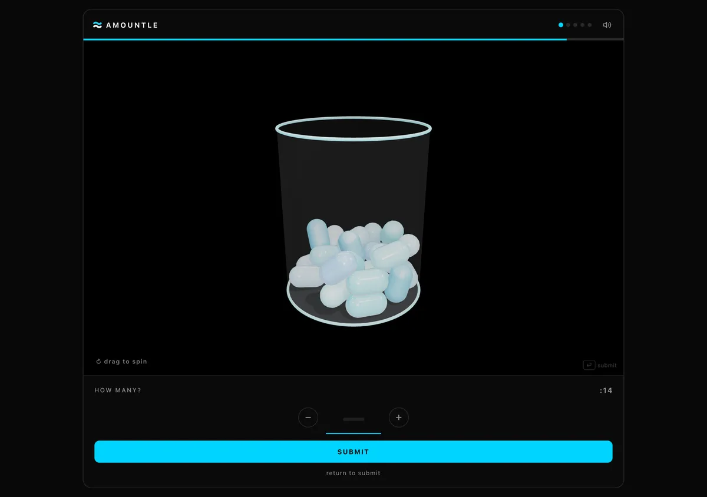Select the second round indicator dot
Image resolution: width=707 pixels, height=497 pixels.
click(568, 25)
